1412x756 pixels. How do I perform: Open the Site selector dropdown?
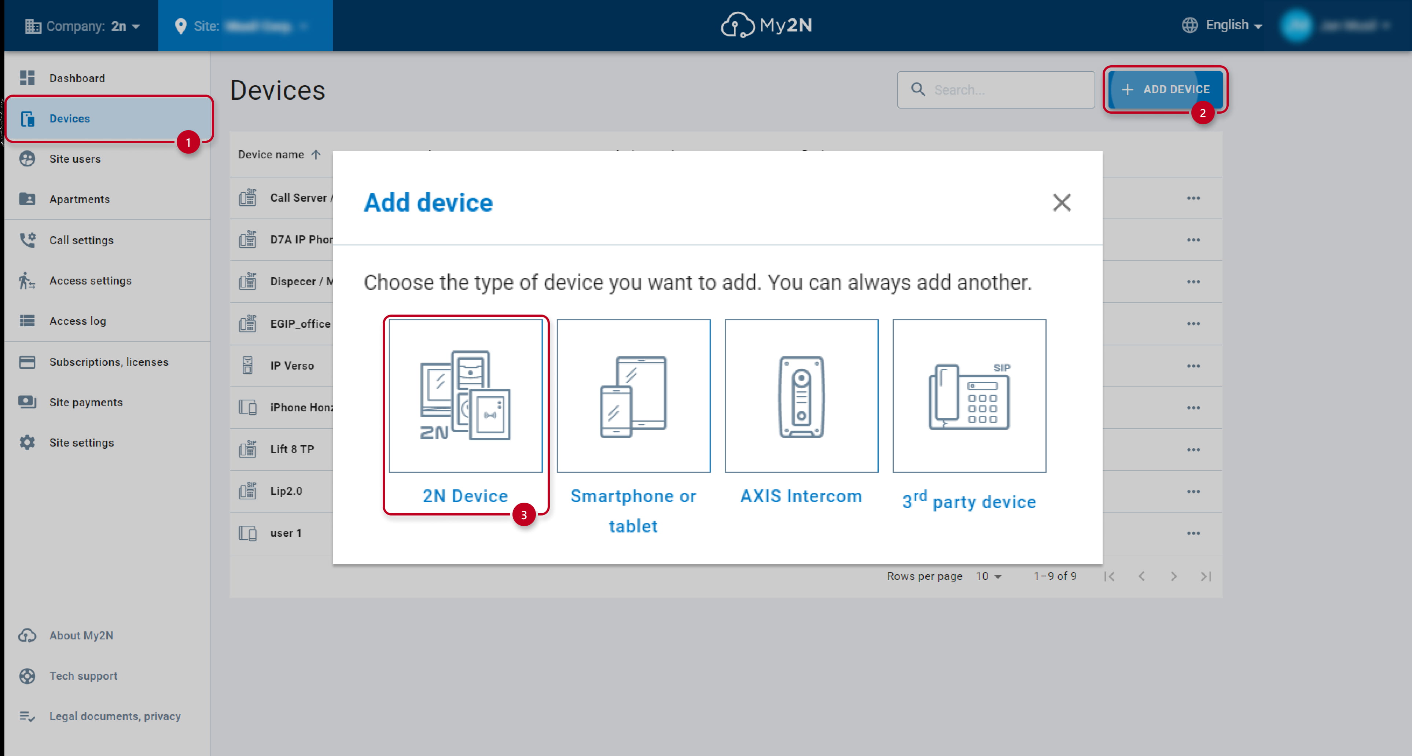[x=245, y=26]
